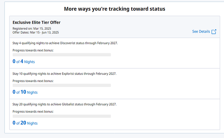Click the Explorist progress bar
The width and height of the screenshot is (224, 138).
pyautogui.click(x=62, y=85)
